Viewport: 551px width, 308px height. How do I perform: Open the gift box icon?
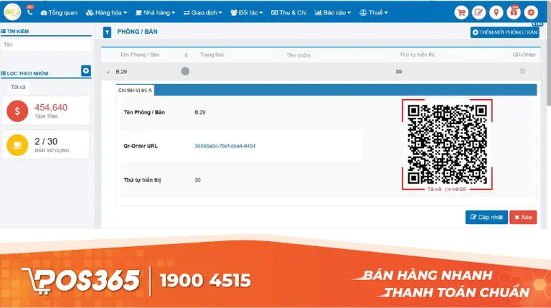514,13
